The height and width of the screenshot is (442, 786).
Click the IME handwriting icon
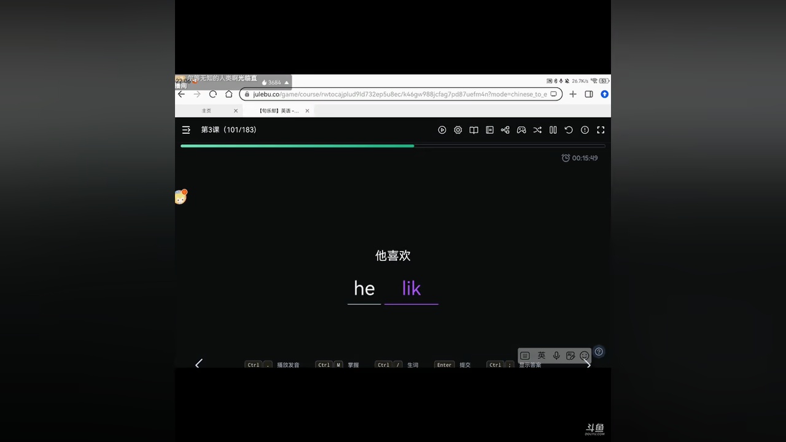570,355
